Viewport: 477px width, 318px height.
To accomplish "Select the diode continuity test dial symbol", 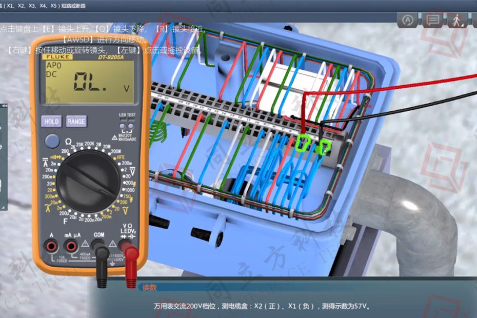I will click(x=55, y=157).
